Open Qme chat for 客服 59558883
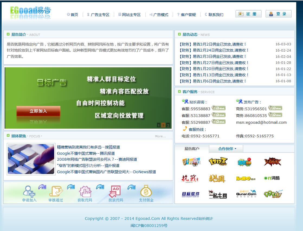The width and height of the screenshot is (303, 231). point(218,108)
